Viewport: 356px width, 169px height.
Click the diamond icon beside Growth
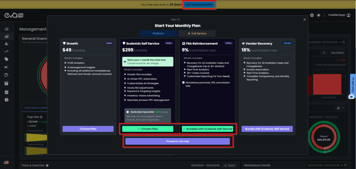(64, 43)
